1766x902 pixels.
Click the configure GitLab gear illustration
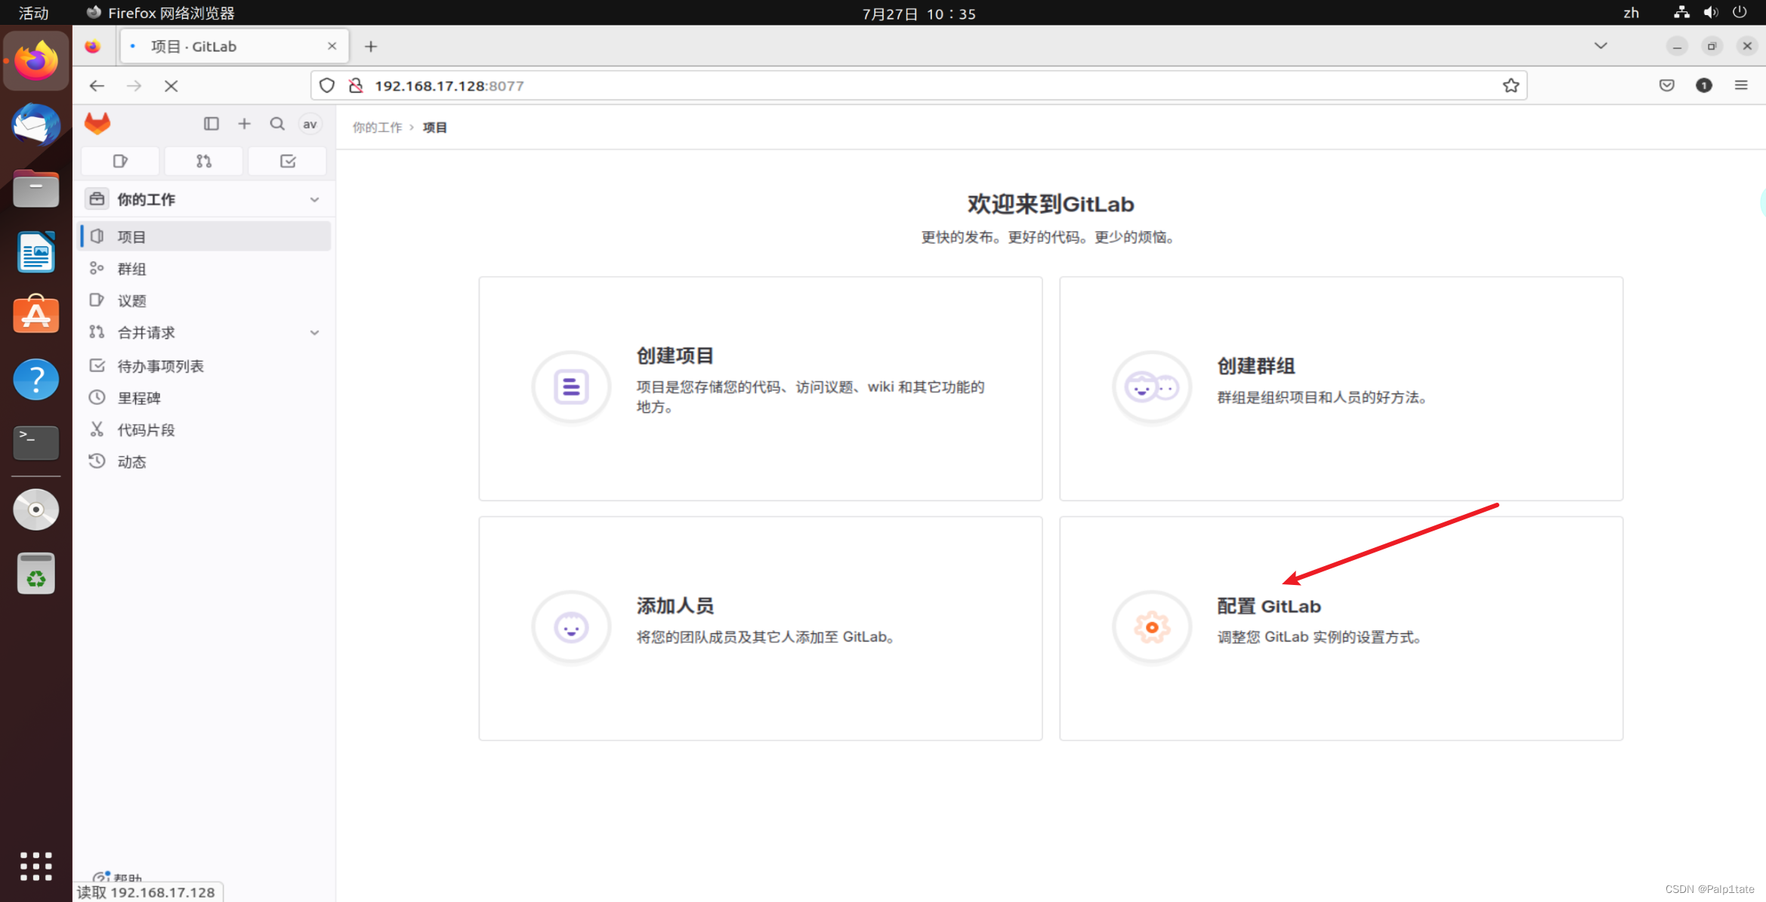point(1152,627)
